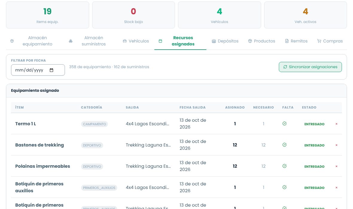
Task: Click the calendar icon beside Recursos asignados
Action: [x=160, y=41]
